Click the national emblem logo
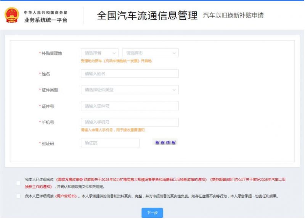This screenshot has height=219, width=305. (11, 16)
